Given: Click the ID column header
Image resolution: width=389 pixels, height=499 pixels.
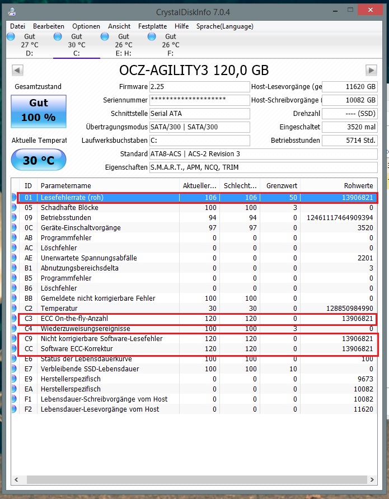Looking at the screenshot, I should (28, 185).
